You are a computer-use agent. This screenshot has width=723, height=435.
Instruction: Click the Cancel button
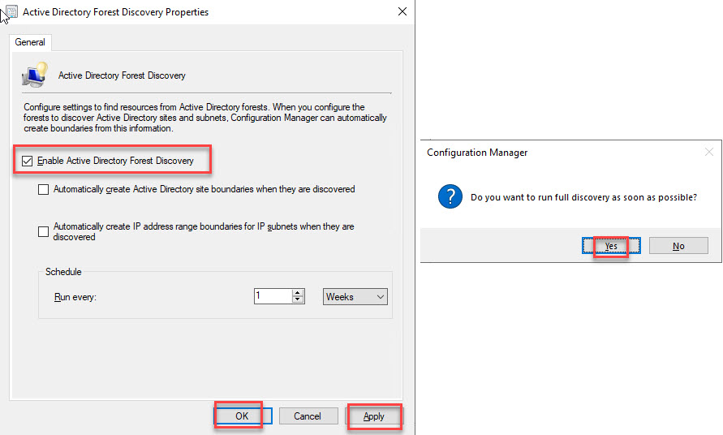point(308,416)
